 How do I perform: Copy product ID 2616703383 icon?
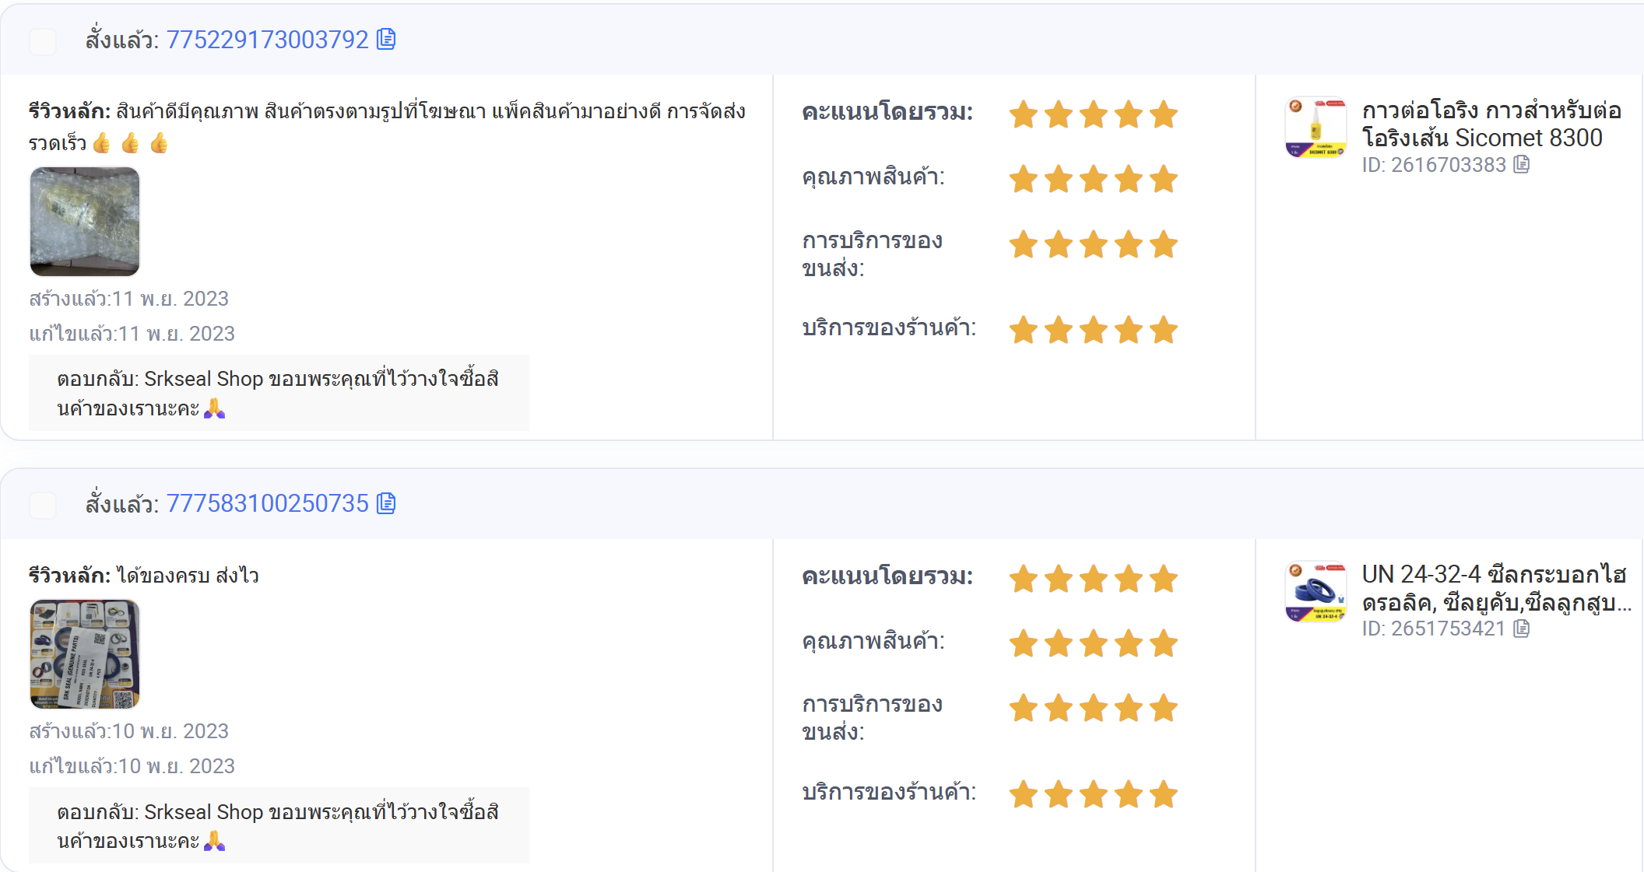[1521, 164]
